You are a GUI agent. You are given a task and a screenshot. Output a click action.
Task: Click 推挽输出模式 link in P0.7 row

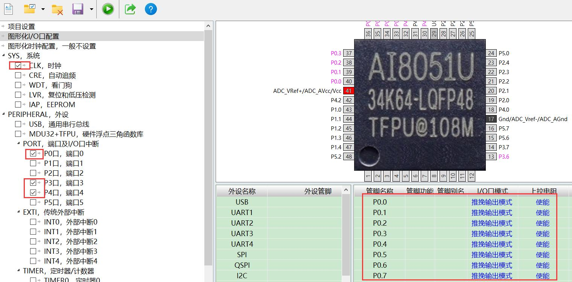point(492,276)
